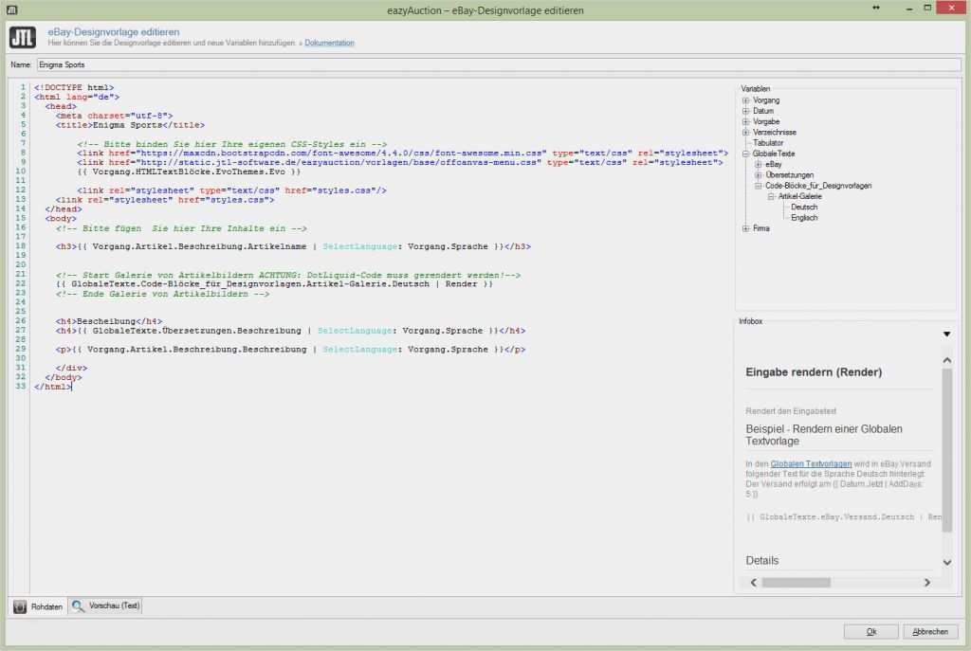Viewport: 971px width, 651px height.
Task: Switch to the Vorschau (Text) tab
Action: pos(104,606)
